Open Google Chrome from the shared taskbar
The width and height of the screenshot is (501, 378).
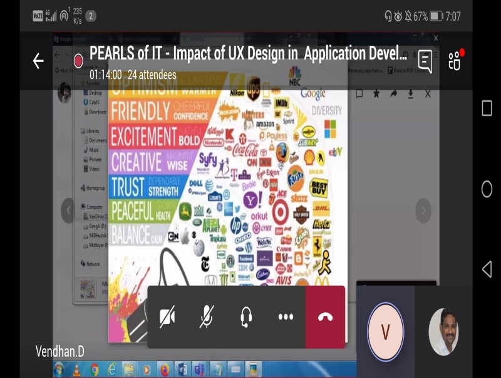pyautogui.click(x=95, y=370)
